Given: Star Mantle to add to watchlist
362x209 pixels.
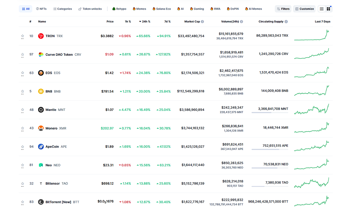Looking at the screenshot, I should coord(23,110).
